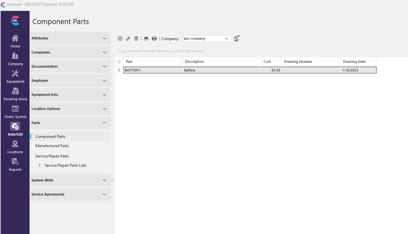Select Service/Repair Parts menu item
This screenshot has width=408, height=234.
52,156
